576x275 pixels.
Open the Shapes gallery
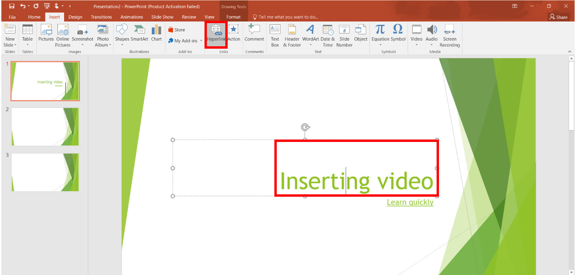(x=122, y=35)
